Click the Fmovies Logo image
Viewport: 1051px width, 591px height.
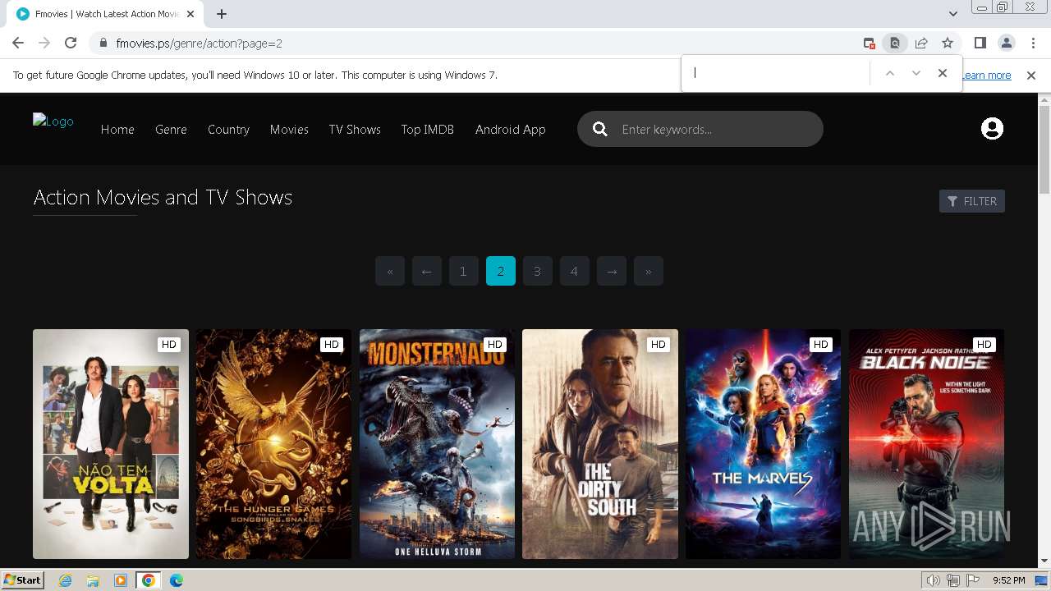click(x=53, y=121)
